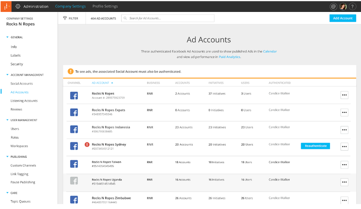Sort by Ad Account column arrow

click(x=112, y=83)
